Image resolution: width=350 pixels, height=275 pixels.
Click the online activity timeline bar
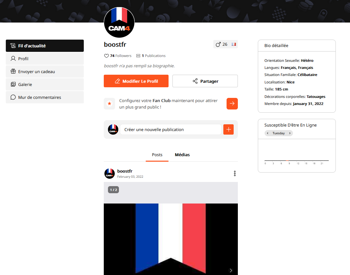(x=297, y=160)
